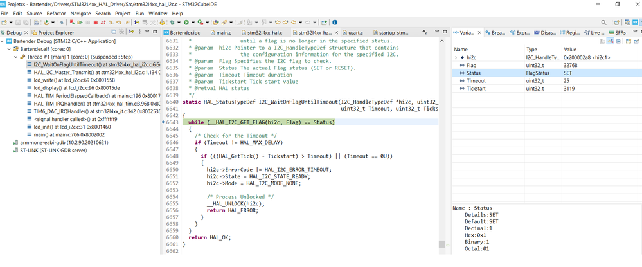642x267 pixels.
Task: Toggle Show Logical Structure in Variables view
Action: pos(611,41)
